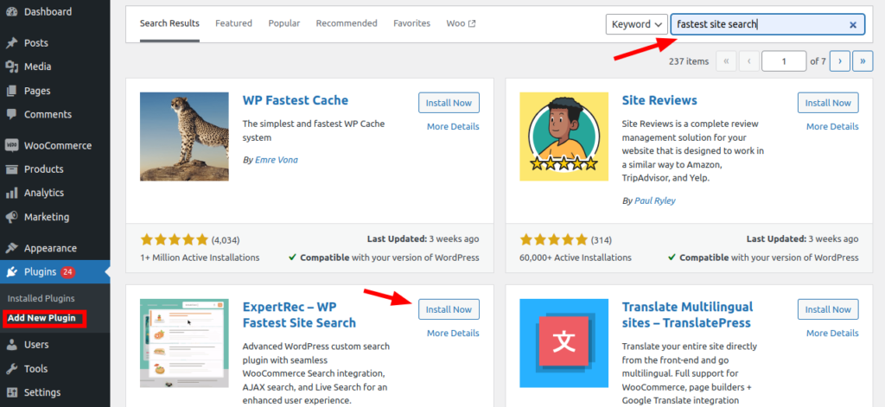Click the Posts pushpin icon

11,43
